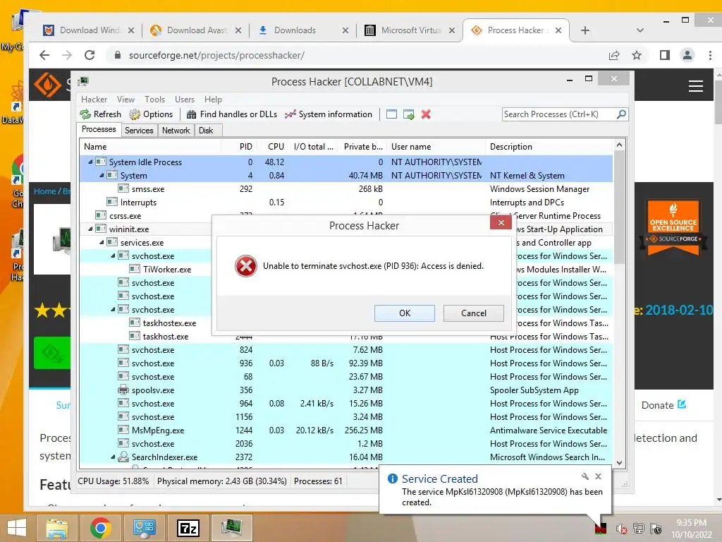Image resolution: width=722 pixels, height=542 pixels.
Task: Select the smss.exe process row
Action: point(346,188)
